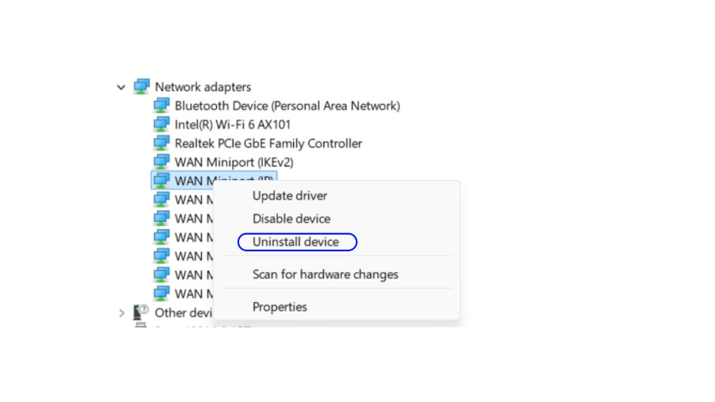
Task: Click Uninstall device menu entry
Action: [296, 242]
